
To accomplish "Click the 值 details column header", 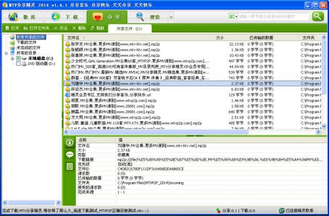I will [221, 140].
